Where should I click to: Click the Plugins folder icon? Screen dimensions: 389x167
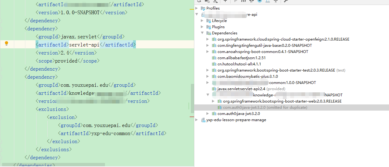coord(209,27)
